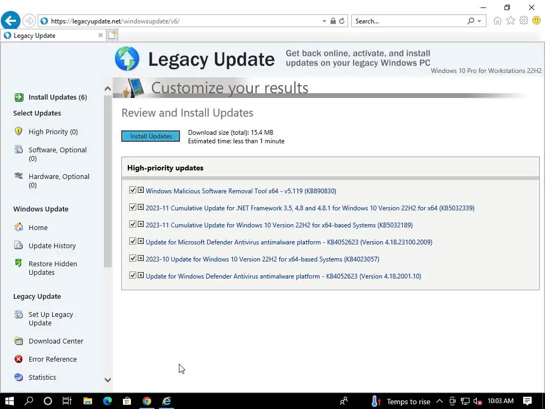The height and width of the screenshot is (409, 545).
Task: Click the browser forward arrow button
Action: click(x=29, y=21)
